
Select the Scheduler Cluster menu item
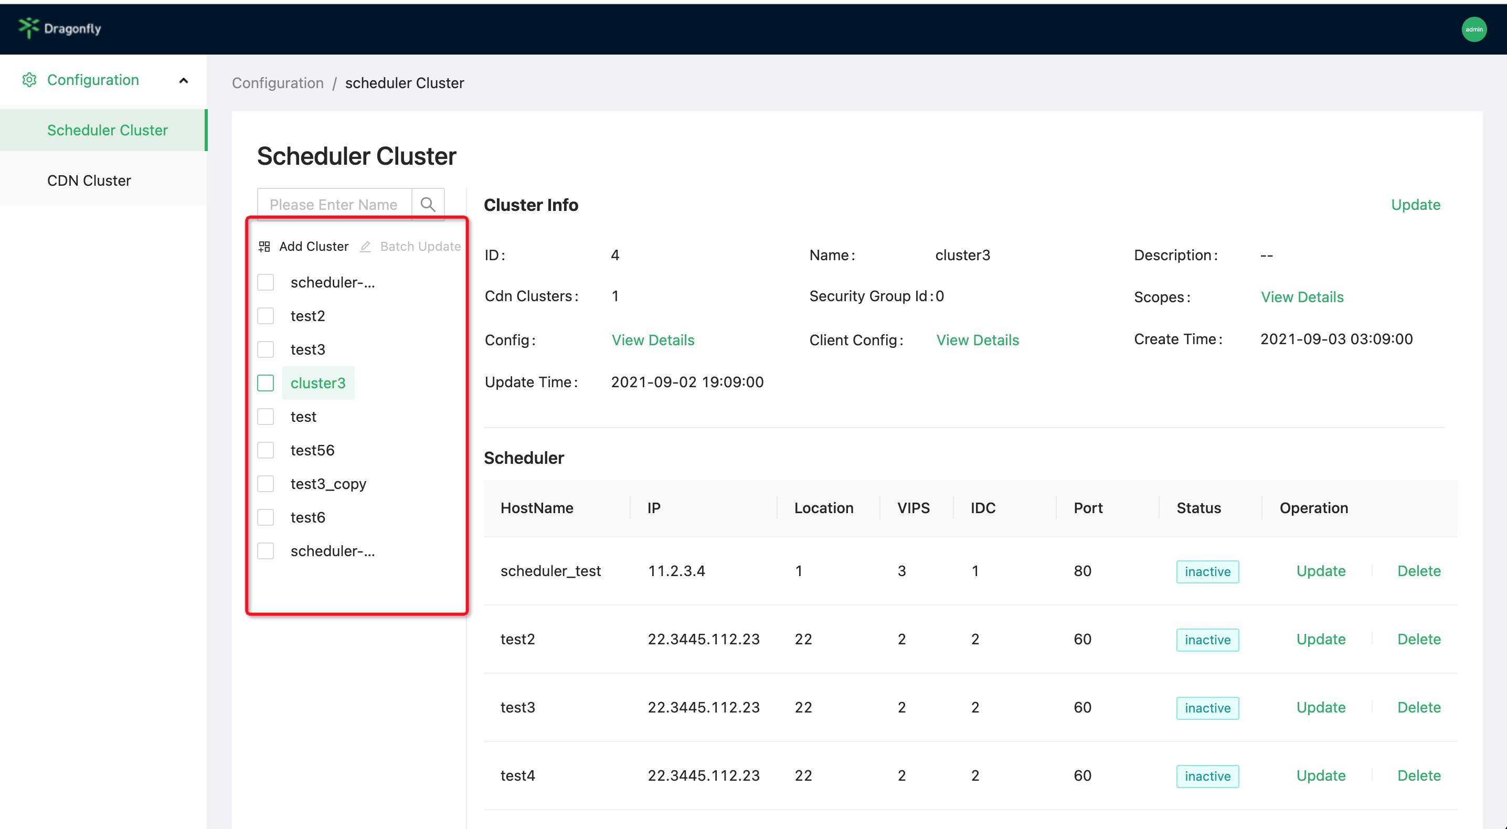click(107, 130)
